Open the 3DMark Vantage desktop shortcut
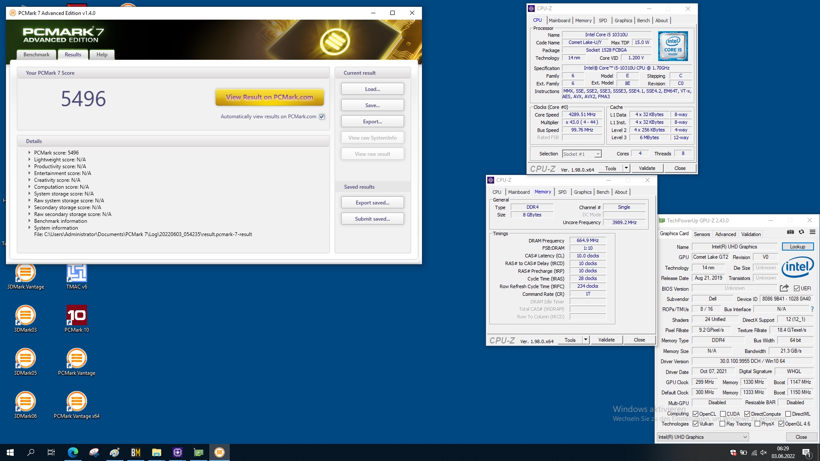Viewport: 820px width, 461px height. [26, 277]
